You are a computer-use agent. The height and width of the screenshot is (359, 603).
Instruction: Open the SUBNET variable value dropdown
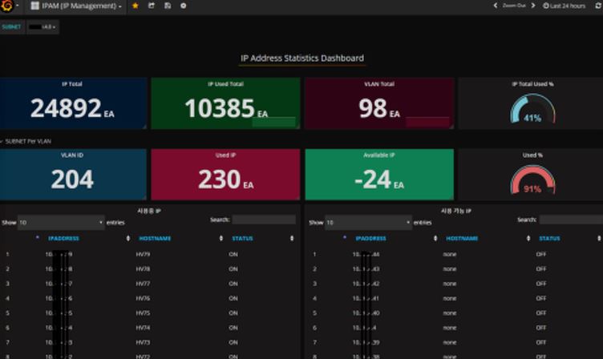click(x=42, y=27)
